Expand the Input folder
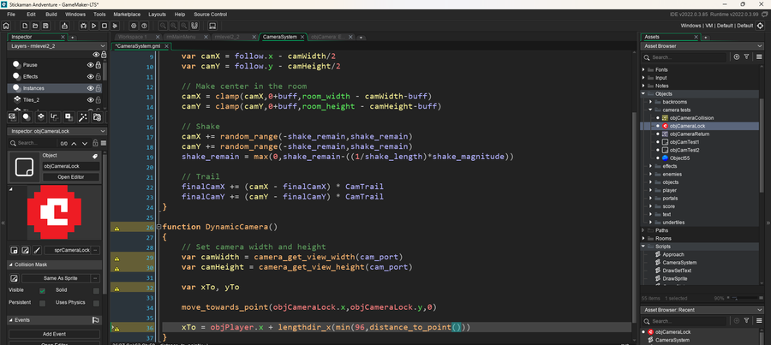The image size is (771, 345). 643,78
